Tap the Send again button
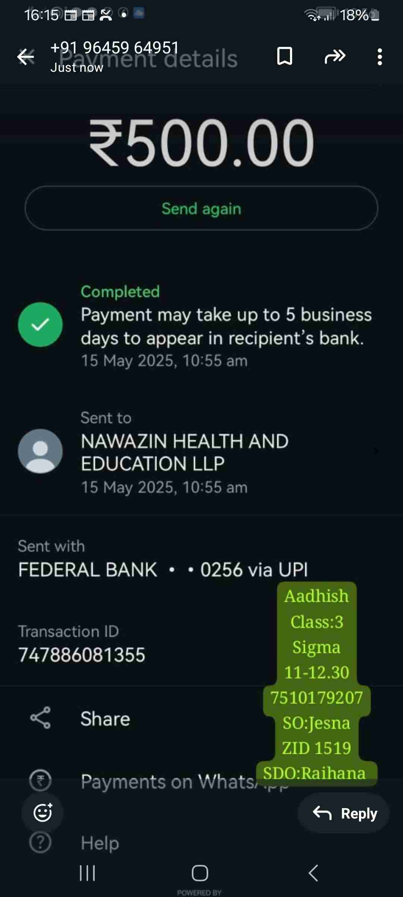The height and width of the screenshot is (897, 403). 201,208
